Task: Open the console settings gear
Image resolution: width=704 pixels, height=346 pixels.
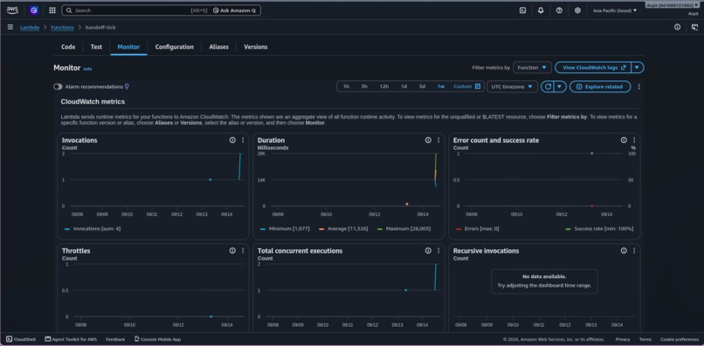Action: coord(577,10)
